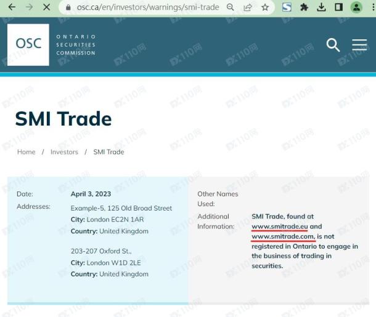Click Country under Oxford St. address

coord(109,274)
